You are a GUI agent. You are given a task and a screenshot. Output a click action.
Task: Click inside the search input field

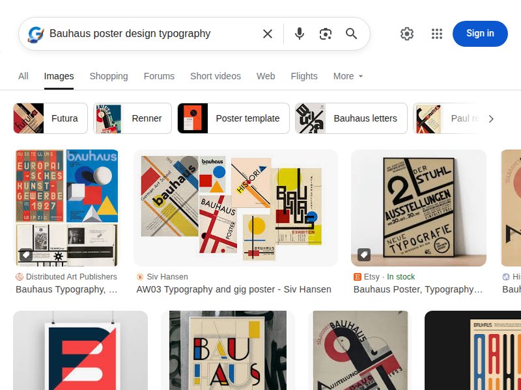(x=150, y=34)
